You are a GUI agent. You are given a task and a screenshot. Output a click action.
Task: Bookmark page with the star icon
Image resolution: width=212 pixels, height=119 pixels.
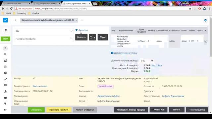point(190,9)
